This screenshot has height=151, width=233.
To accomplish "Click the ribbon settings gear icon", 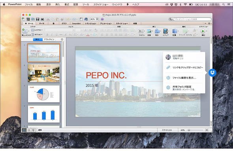I will click(x=209, y=23).
